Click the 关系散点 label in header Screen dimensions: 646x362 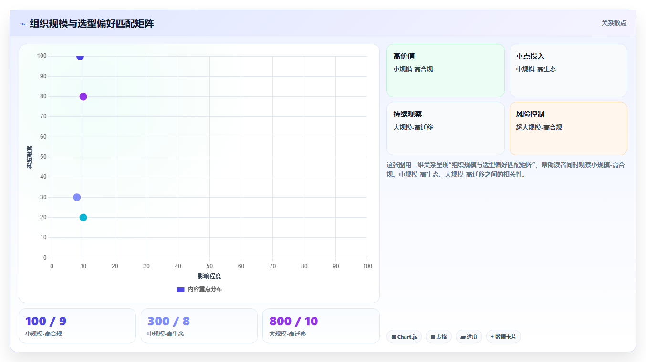(614, 23)
